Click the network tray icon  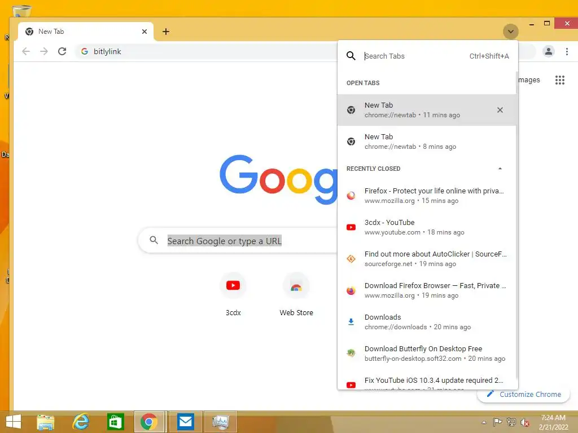511,422
